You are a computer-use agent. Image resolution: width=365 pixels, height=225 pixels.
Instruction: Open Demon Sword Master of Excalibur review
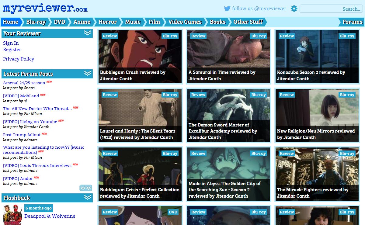coord(228,115)
